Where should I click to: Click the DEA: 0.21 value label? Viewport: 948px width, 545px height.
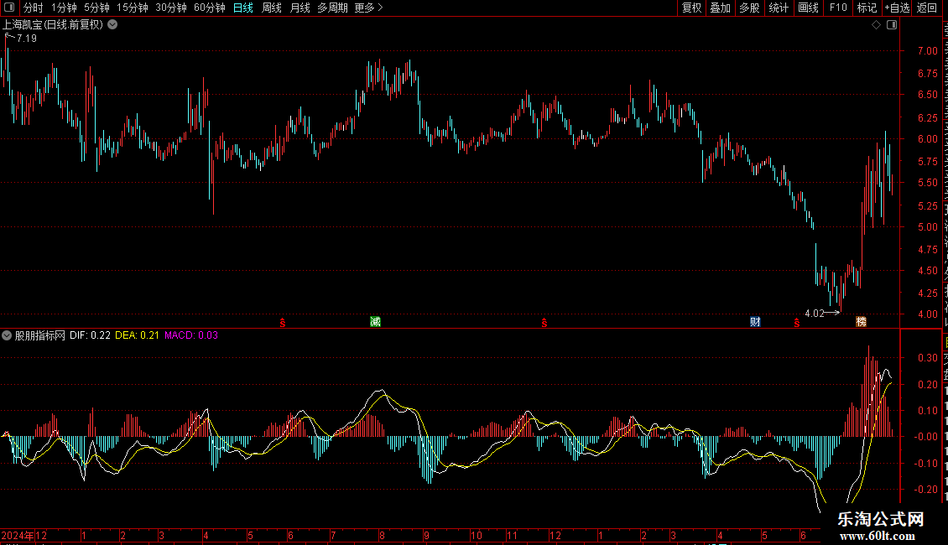coord(138,335)
